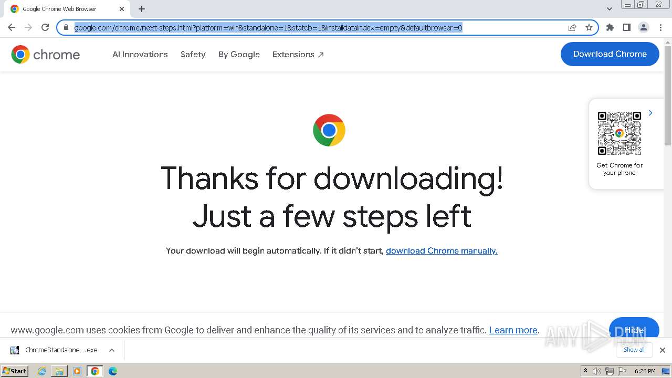Open the profile avatar icon
This screenshot has height=378, width=672.
coord(644,27)
